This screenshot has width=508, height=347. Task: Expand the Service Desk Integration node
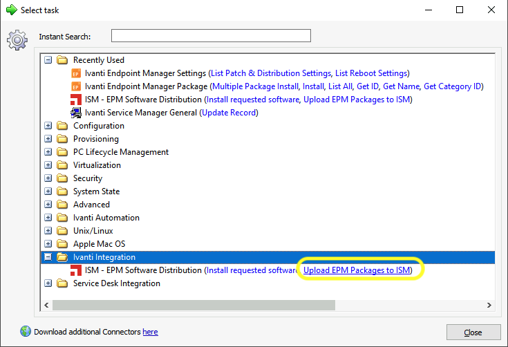(48, 283)
